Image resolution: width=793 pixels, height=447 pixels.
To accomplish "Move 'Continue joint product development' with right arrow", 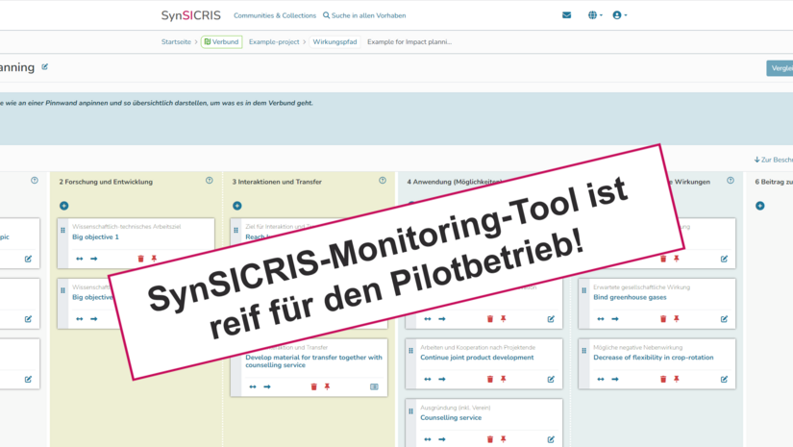I will 442,379.
